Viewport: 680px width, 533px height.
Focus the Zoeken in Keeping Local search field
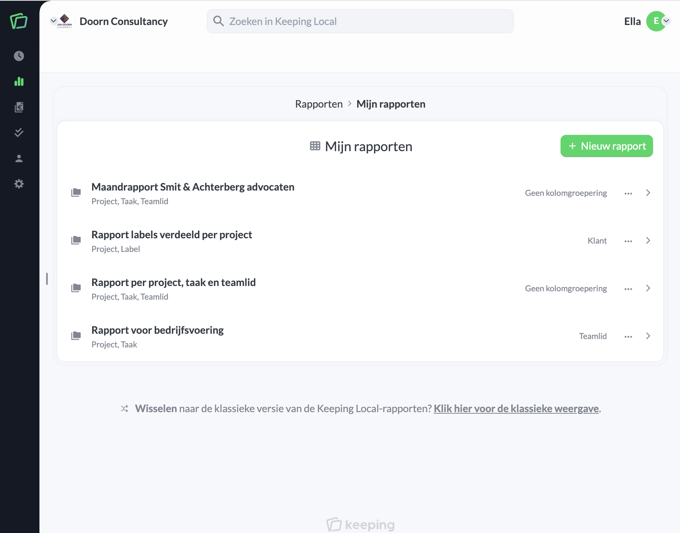pyautogui.click(x=360, y=21)
